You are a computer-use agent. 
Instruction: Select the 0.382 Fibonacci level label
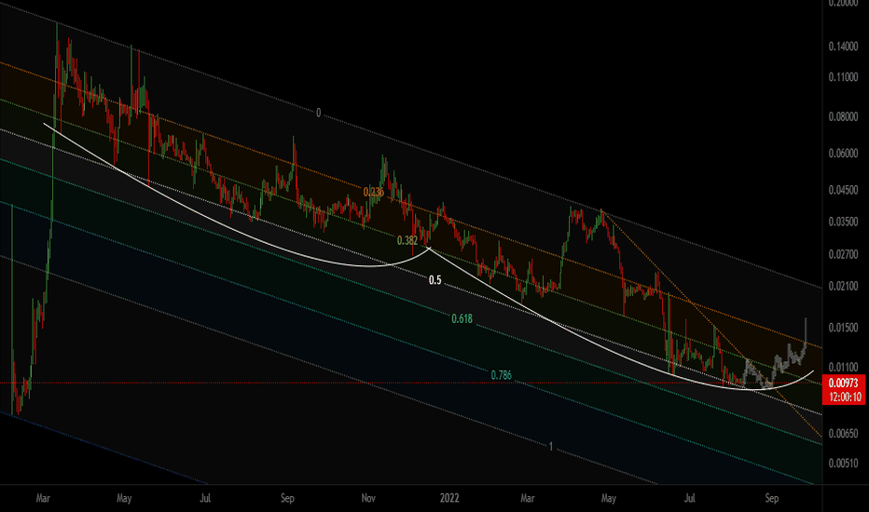click(407, 240)
